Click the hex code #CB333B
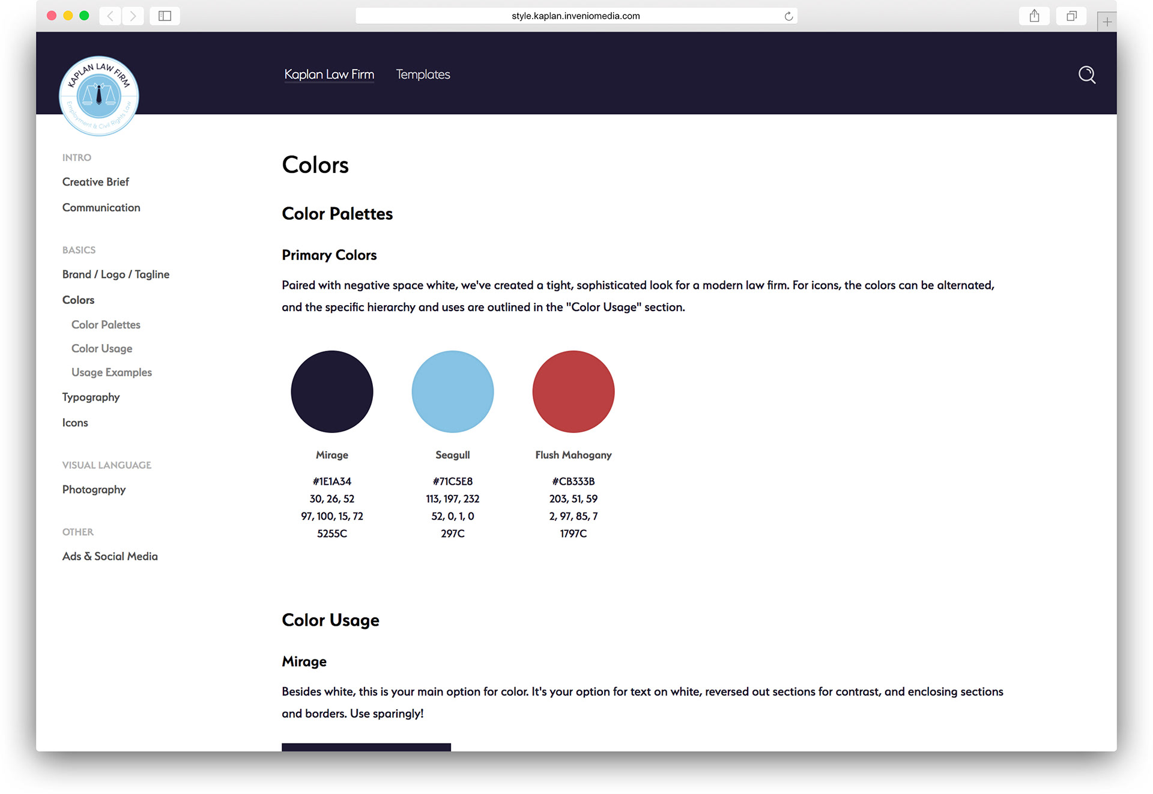Viewport: 1153px width, 794px height. point(573,482)
